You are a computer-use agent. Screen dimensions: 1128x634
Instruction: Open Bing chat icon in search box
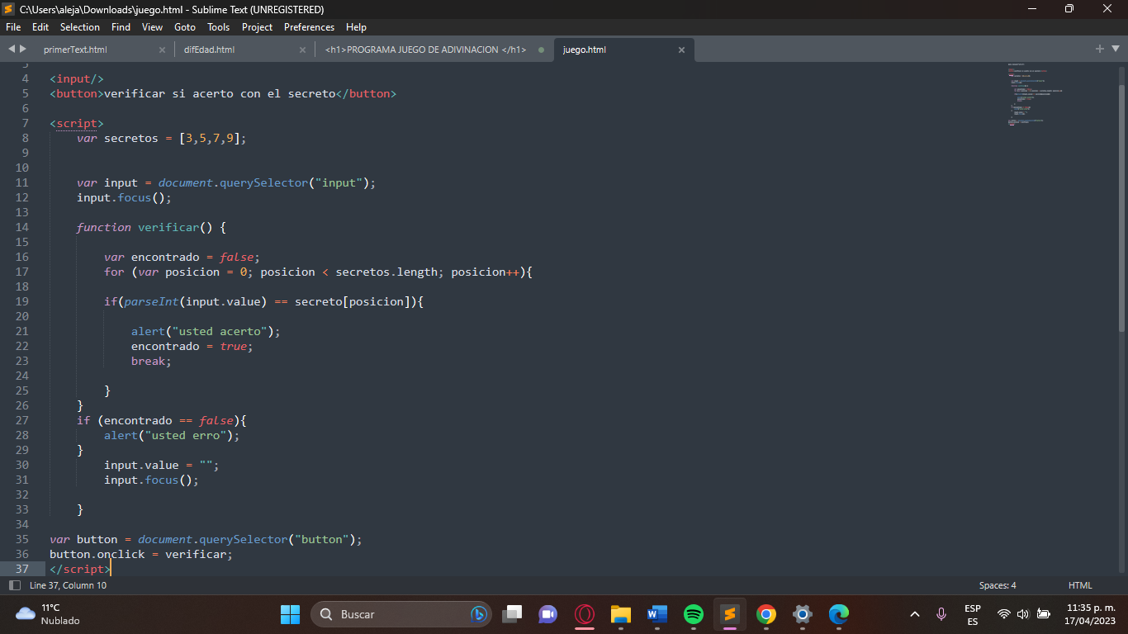tap(478, 614)
